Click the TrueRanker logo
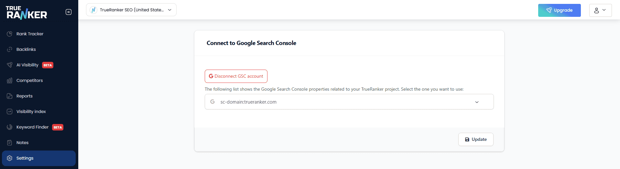 click(x=27, y=13)
